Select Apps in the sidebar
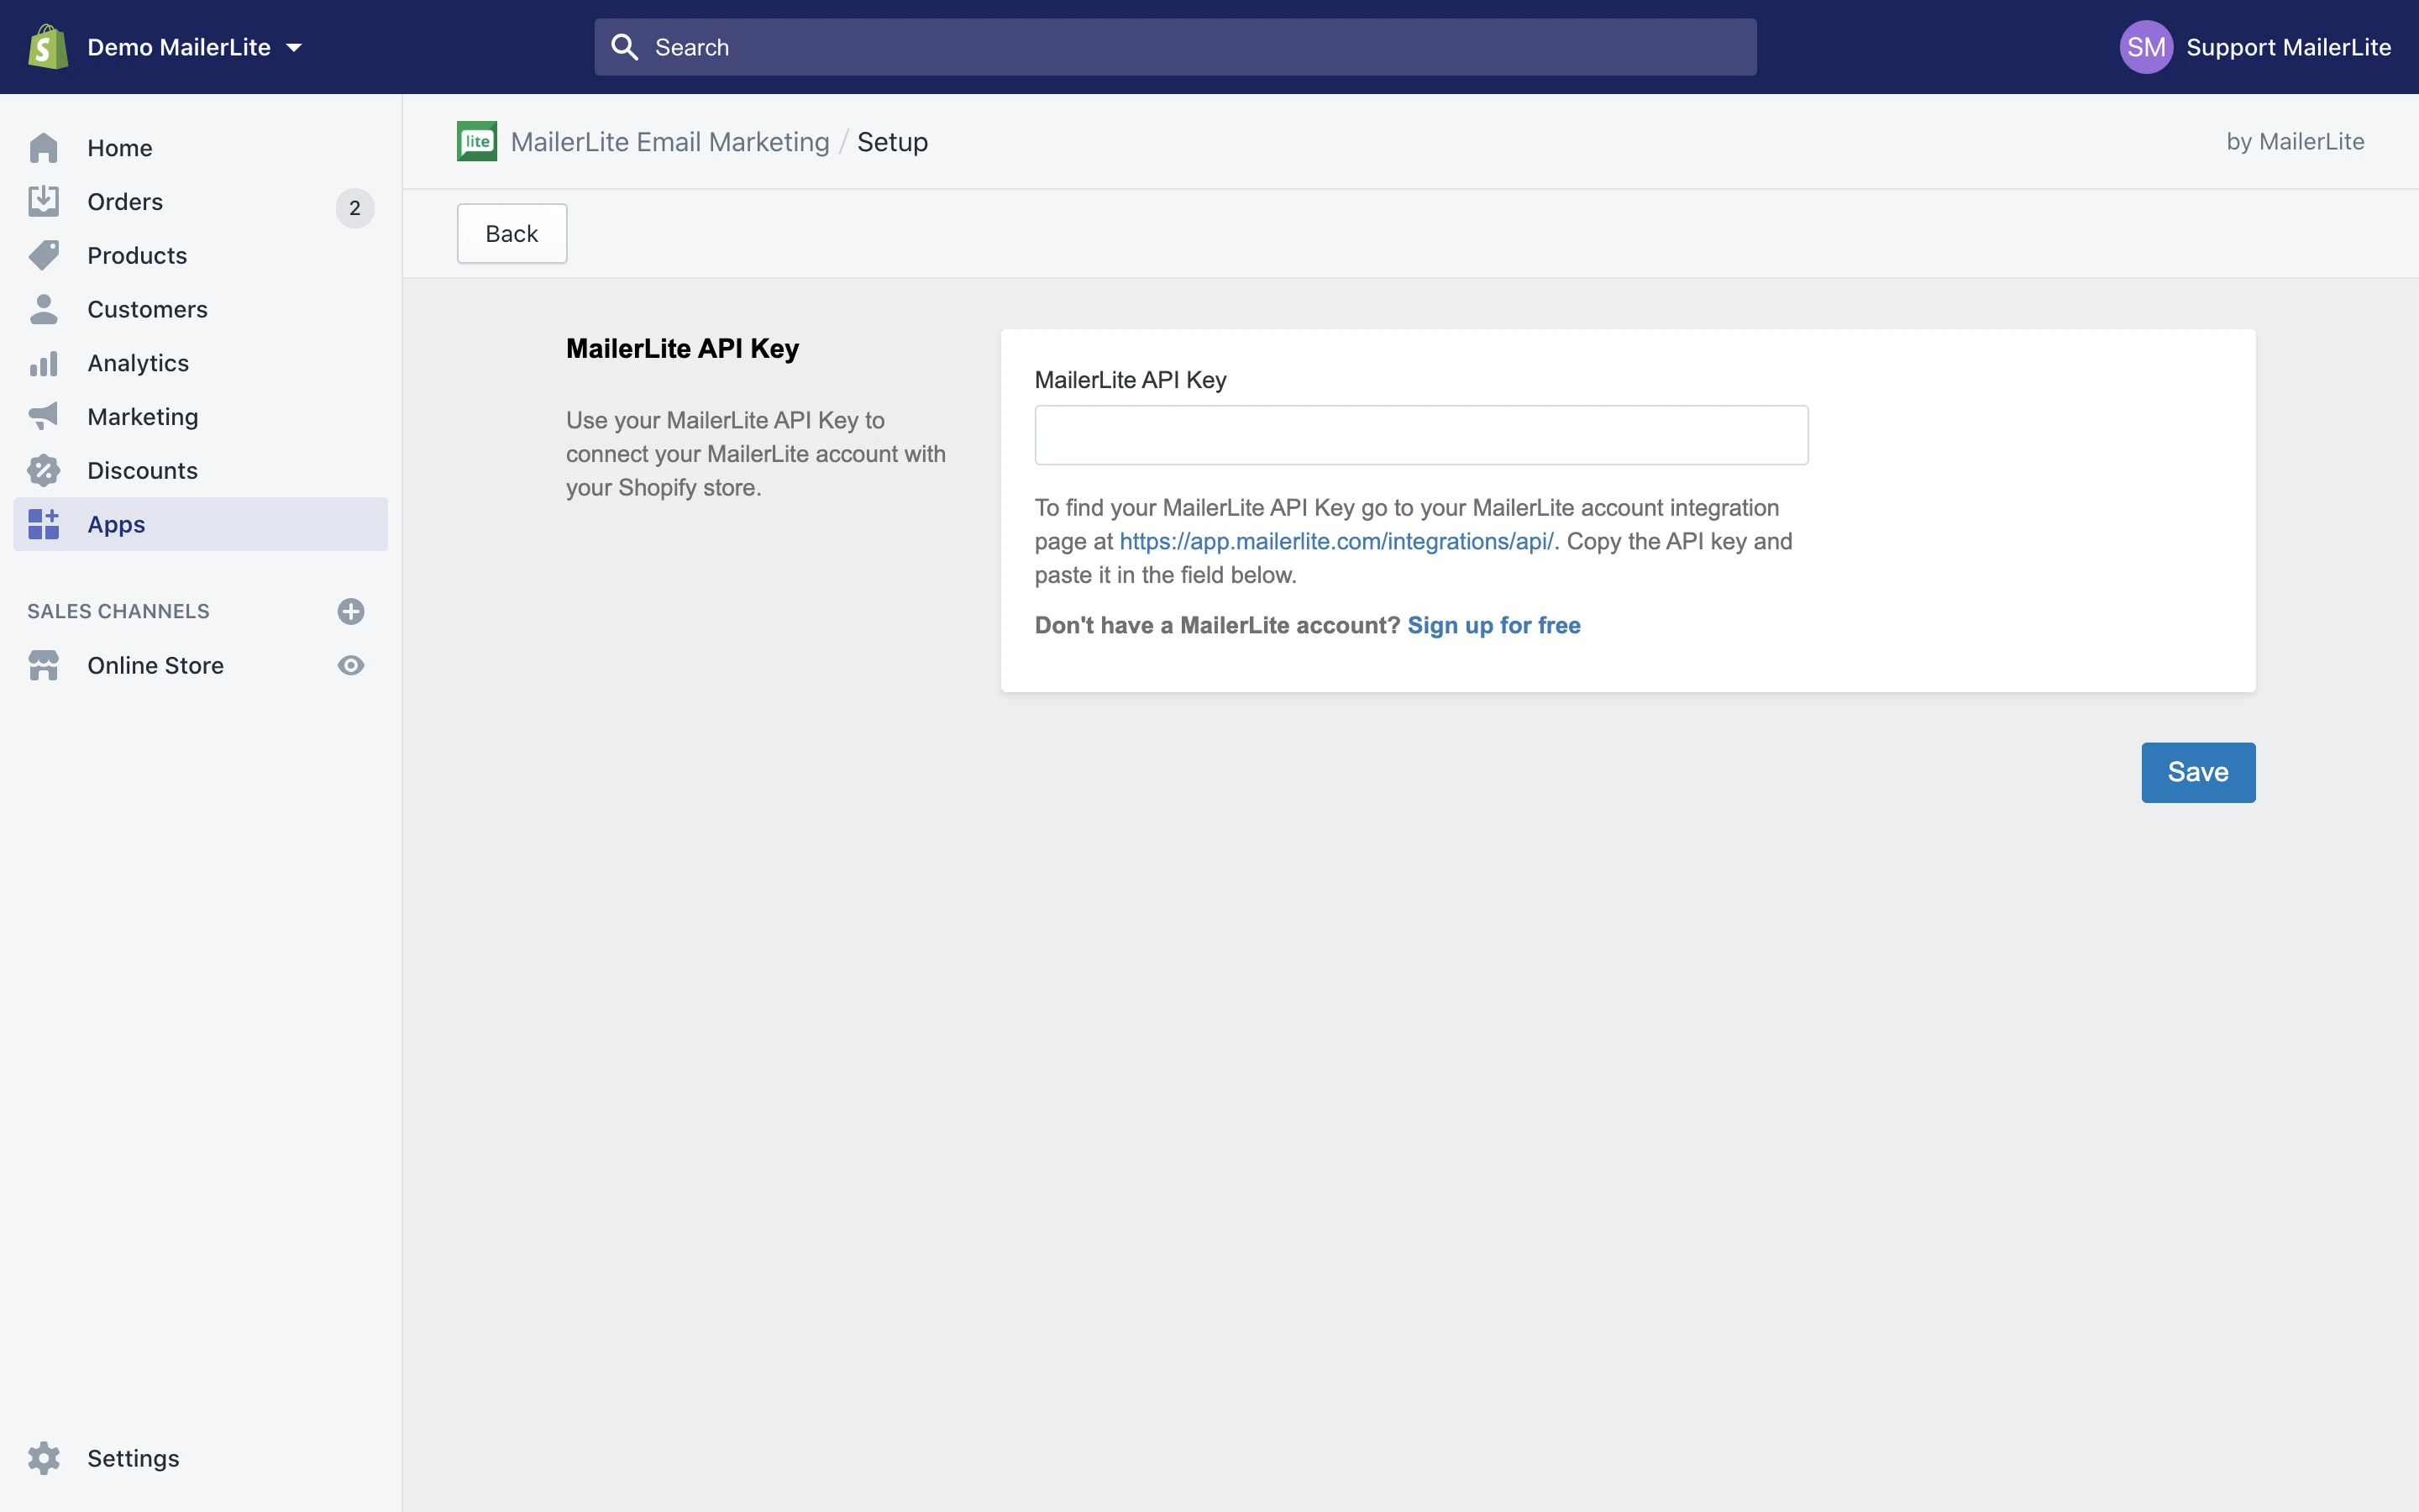The height and width of the screenshot is (1512, 2419). (x=116, y=524)
